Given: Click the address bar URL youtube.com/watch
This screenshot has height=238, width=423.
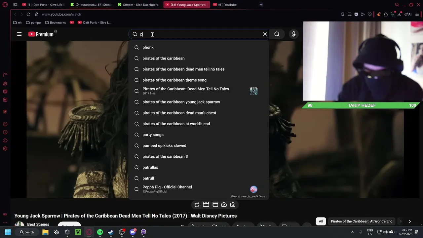Looking at the screenshot, I should [x=61, y=15].
